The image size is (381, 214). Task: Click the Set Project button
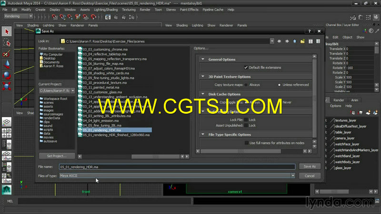pyautogui.click(x=57, y=156)
